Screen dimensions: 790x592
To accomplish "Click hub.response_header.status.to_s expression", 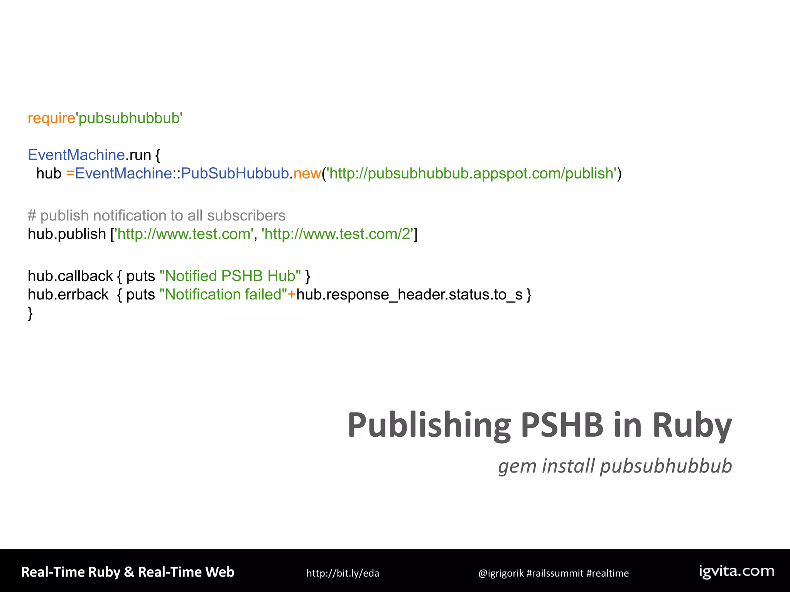I will click(x=409, y=295).
